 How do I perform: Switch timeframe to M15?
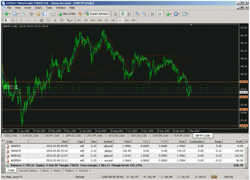tap(93, 20)
